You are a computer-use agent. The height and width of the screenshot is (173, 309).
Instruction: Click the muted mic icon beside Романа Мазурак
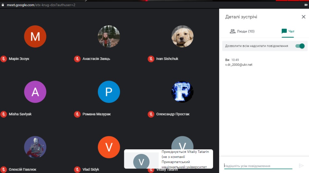point(77,114)
